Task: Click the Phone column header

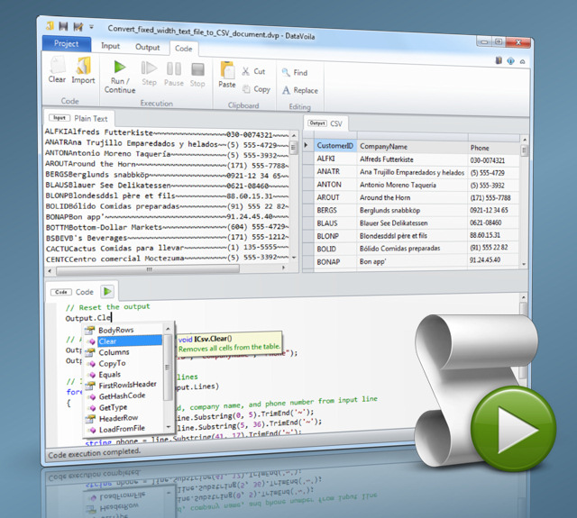Action: coord(494,148)
